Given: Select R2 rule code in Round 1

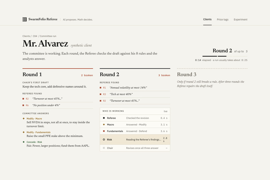Looking at the screenshot, I should pos(27,99).
